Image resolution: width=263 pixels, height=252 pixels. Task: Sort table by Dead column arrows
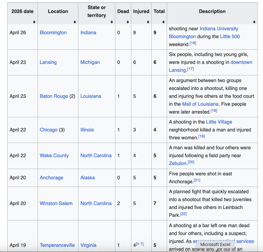[128, 22]
